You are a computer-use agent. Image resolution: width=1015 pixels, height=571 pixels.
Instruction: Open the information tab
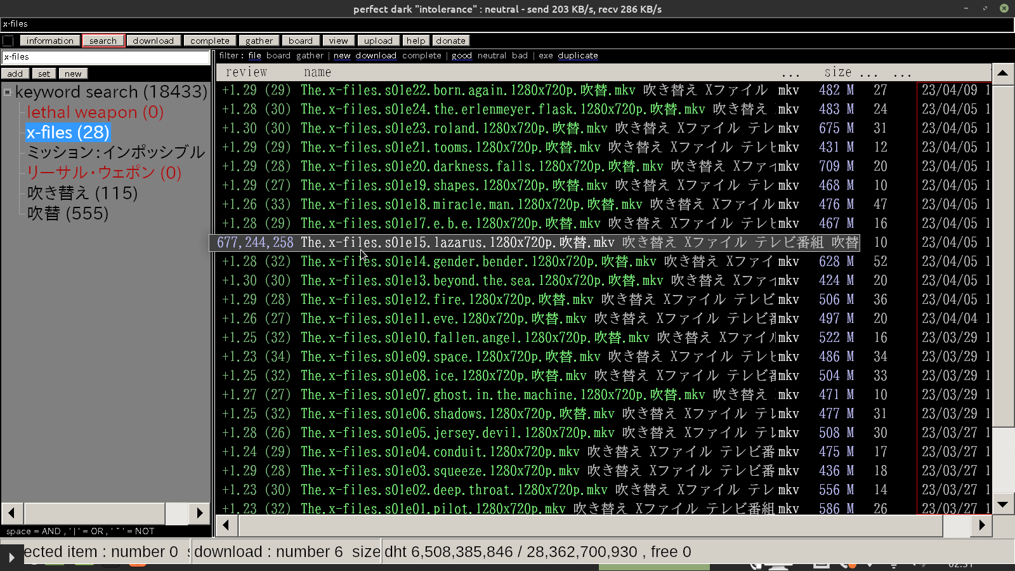50,41
